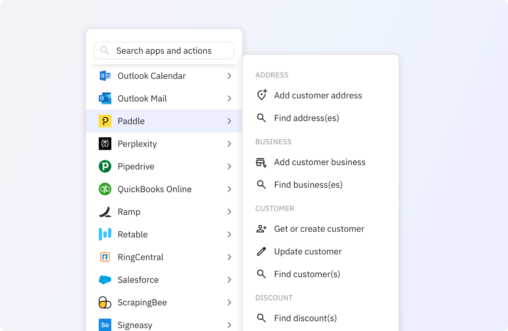Screen dimensions: 508x331
Task: Expand the Pipedrive submenu chevron
Action: pyautogui.click(x=229, y=166)
